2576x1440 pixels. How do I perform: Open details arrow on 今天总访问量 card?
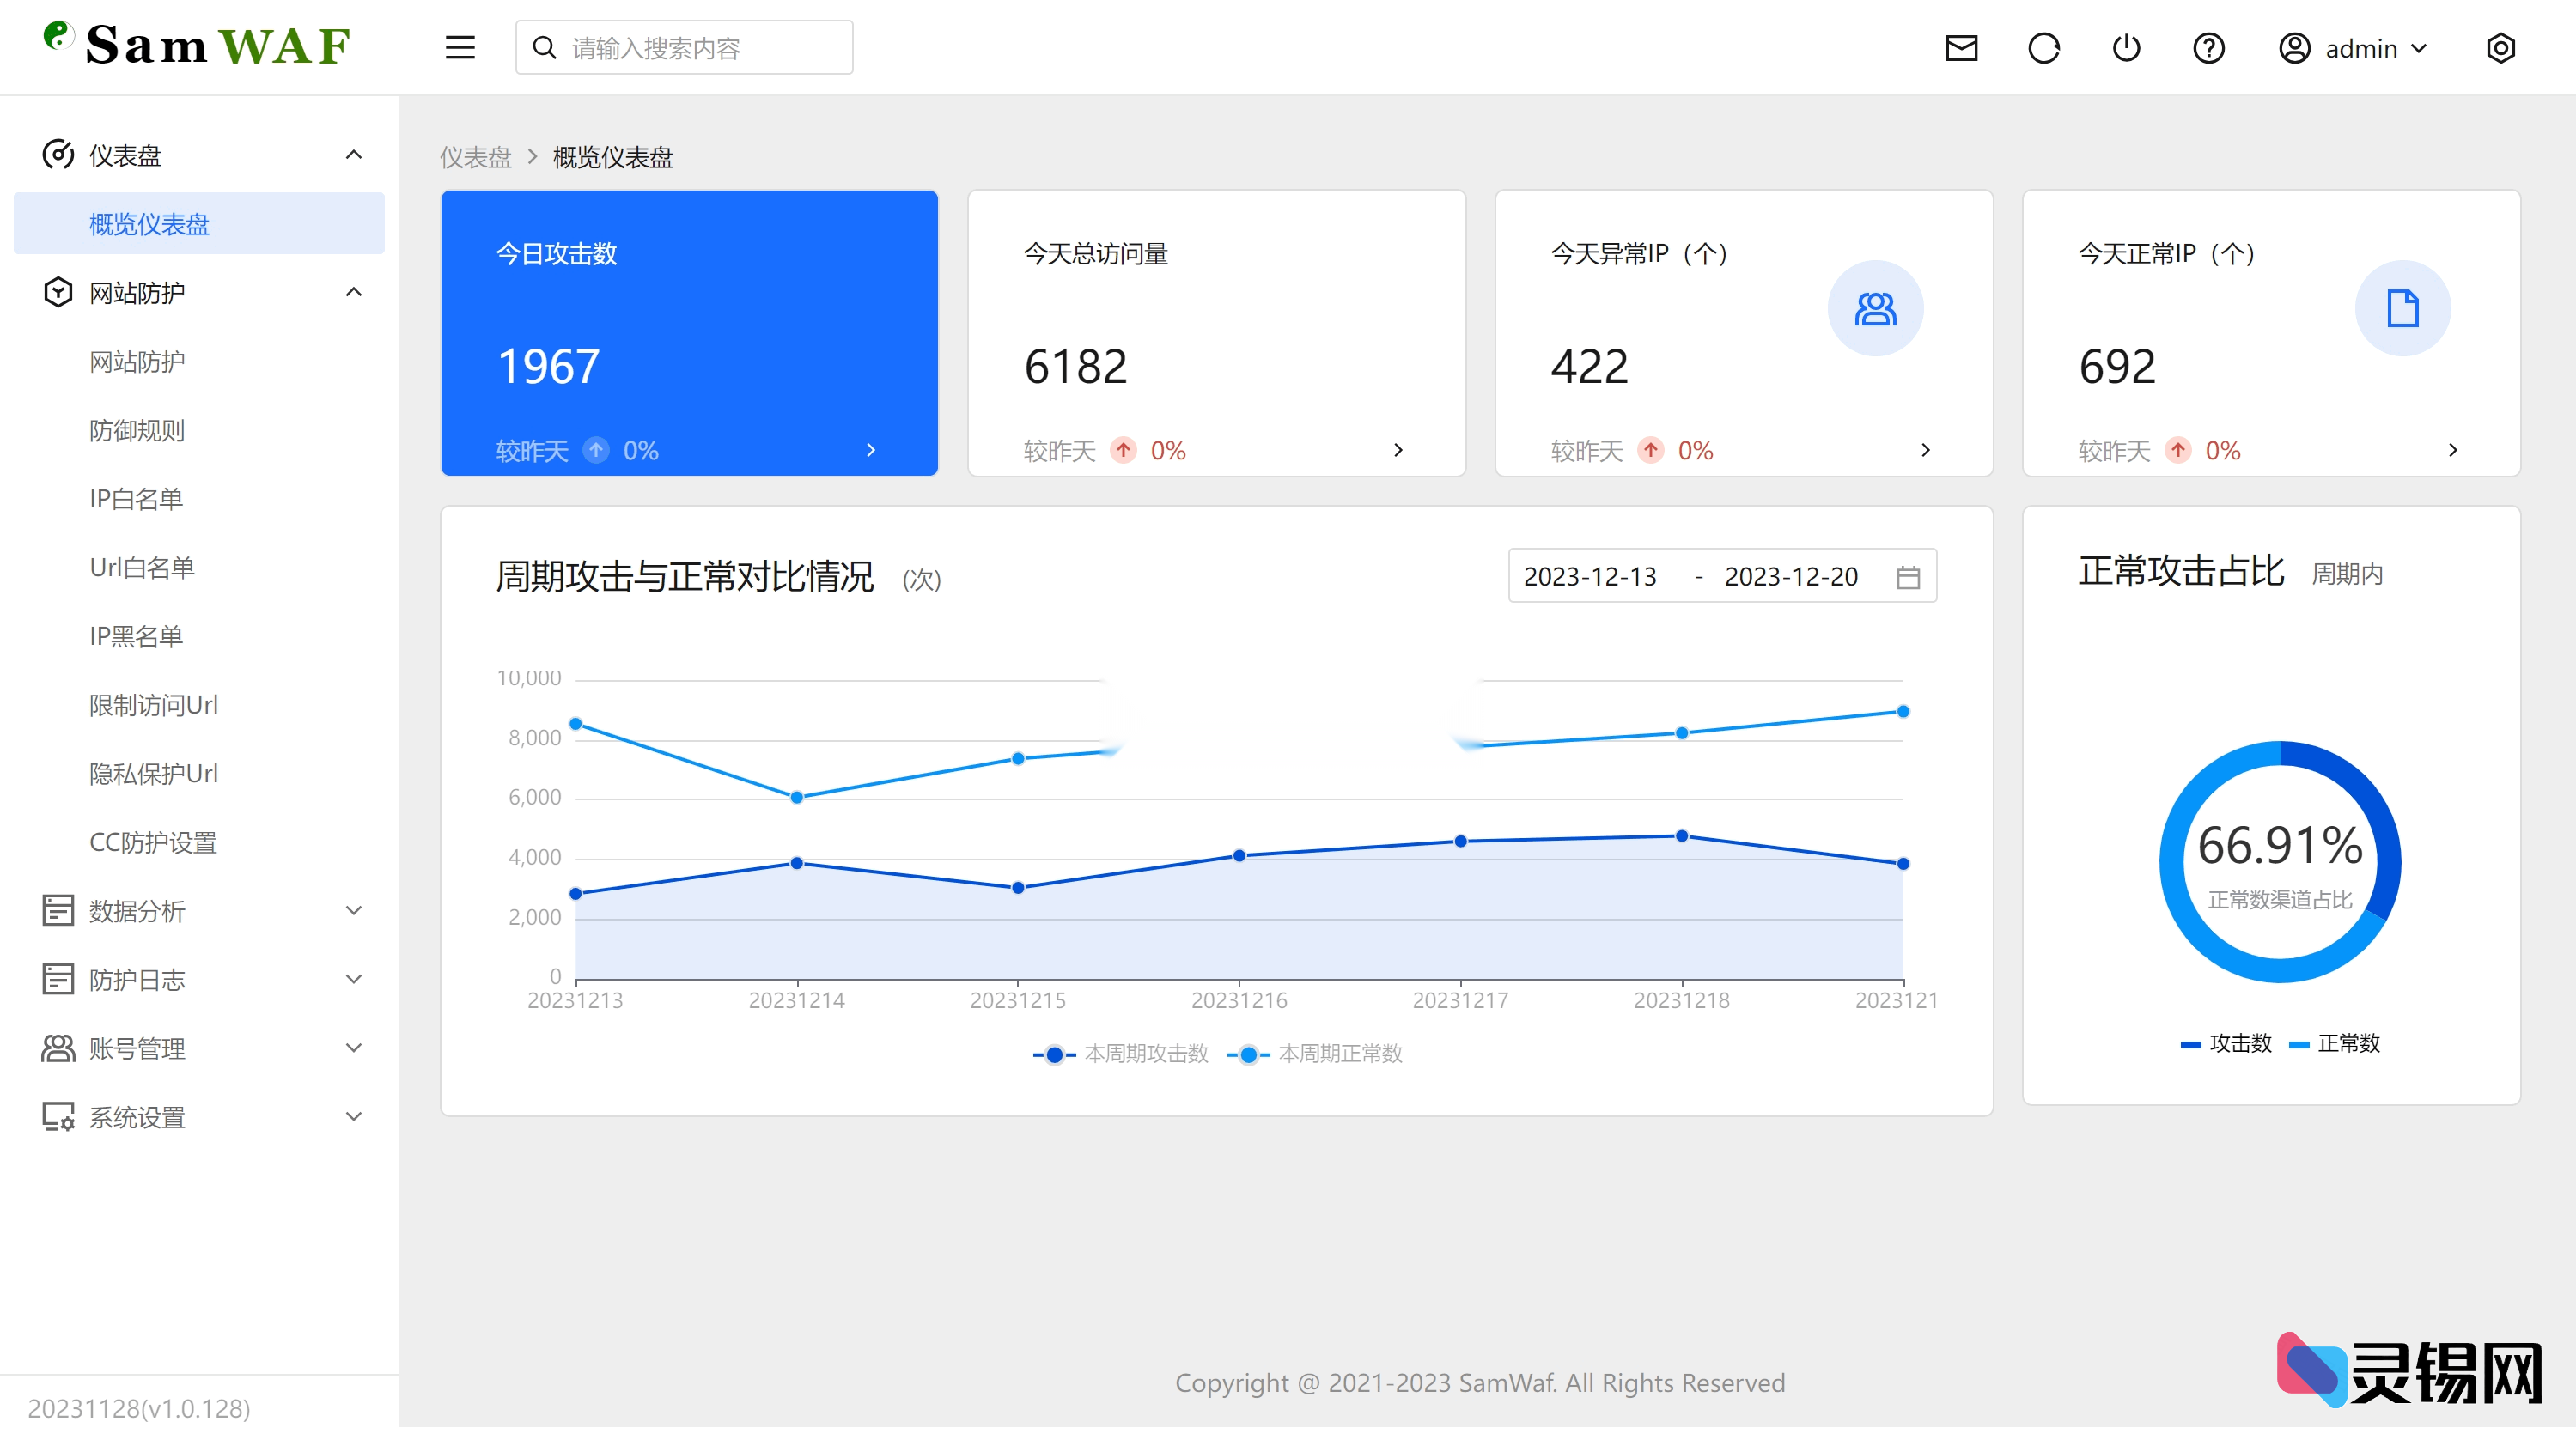[1398, 450]
